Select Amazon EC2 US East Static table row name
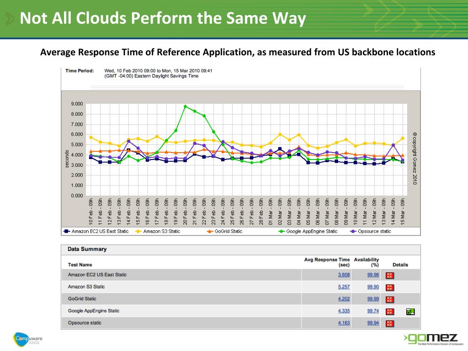The width and height of the screenshot is (468, 351). tap(97, 275)
